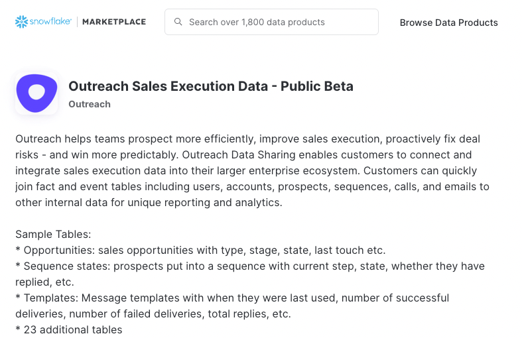Click the white center of the Outreach logo
Screen dimensions: 522x338
(36, 92)
